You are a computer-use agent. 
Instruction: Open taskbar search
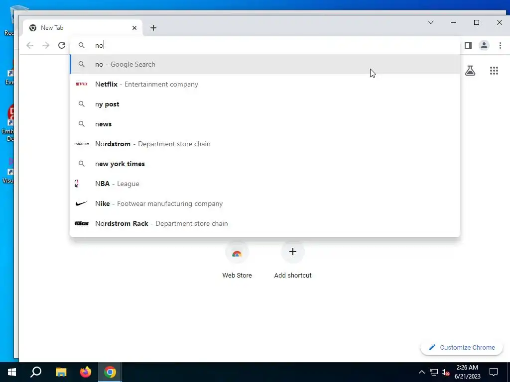[x=36, y=372]
